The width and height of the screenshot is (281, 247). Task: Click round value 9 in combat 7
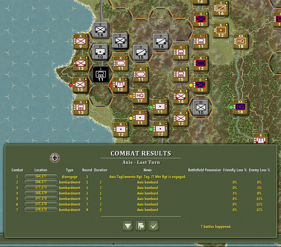pyautogui.click(x=87, y=210)
